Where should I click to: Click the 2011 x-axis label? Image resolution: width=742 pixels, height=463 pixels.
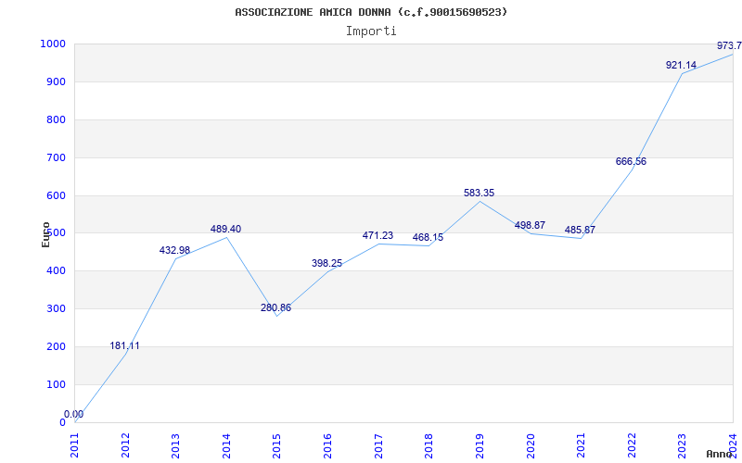point(75,445)
